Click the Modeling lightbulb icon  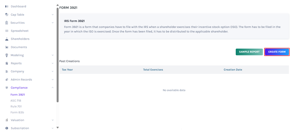[7, 55]
